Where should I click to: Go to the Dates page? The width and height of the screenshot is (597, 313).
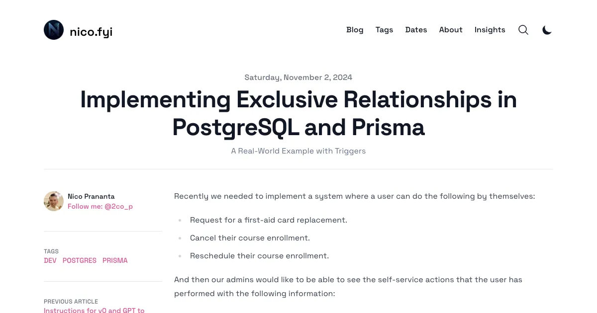[x=416, y=30]
